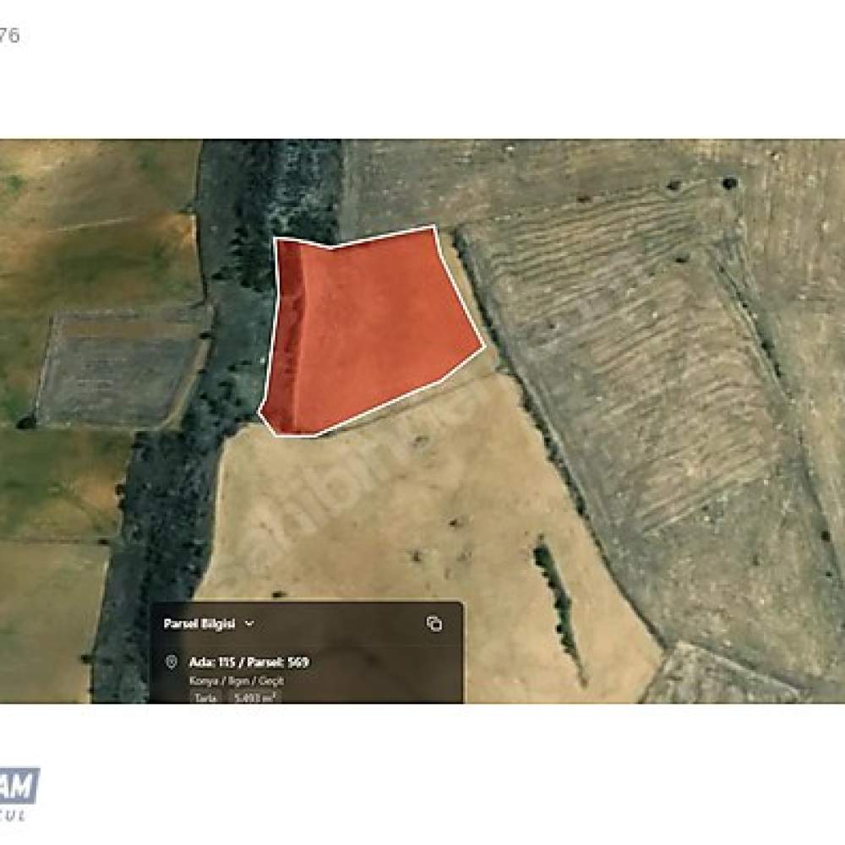The height and width of the screenshot is (845, 845).
Task: Select the Ada 115 / Parsel 569 text
Action: coord(249,662)
